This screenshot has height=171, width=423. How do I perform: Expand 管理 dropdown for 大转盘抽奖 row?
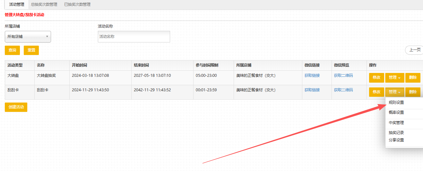click(x=394, y=77)
